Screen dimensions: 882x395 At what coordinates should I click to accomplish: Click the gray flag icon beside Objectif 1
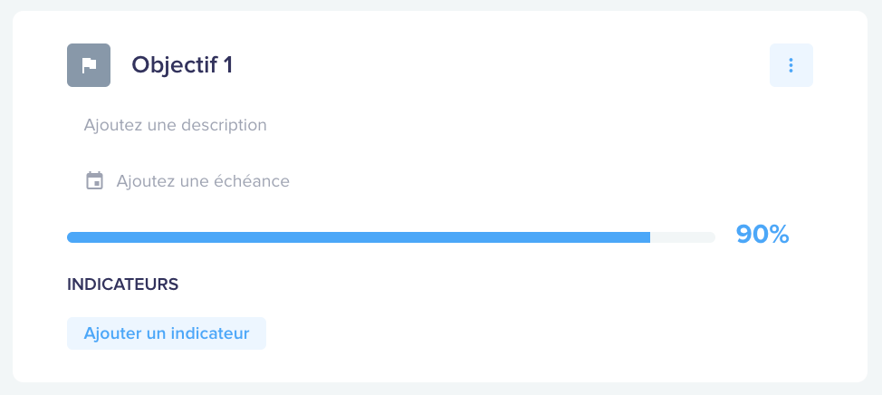(89, 65)
